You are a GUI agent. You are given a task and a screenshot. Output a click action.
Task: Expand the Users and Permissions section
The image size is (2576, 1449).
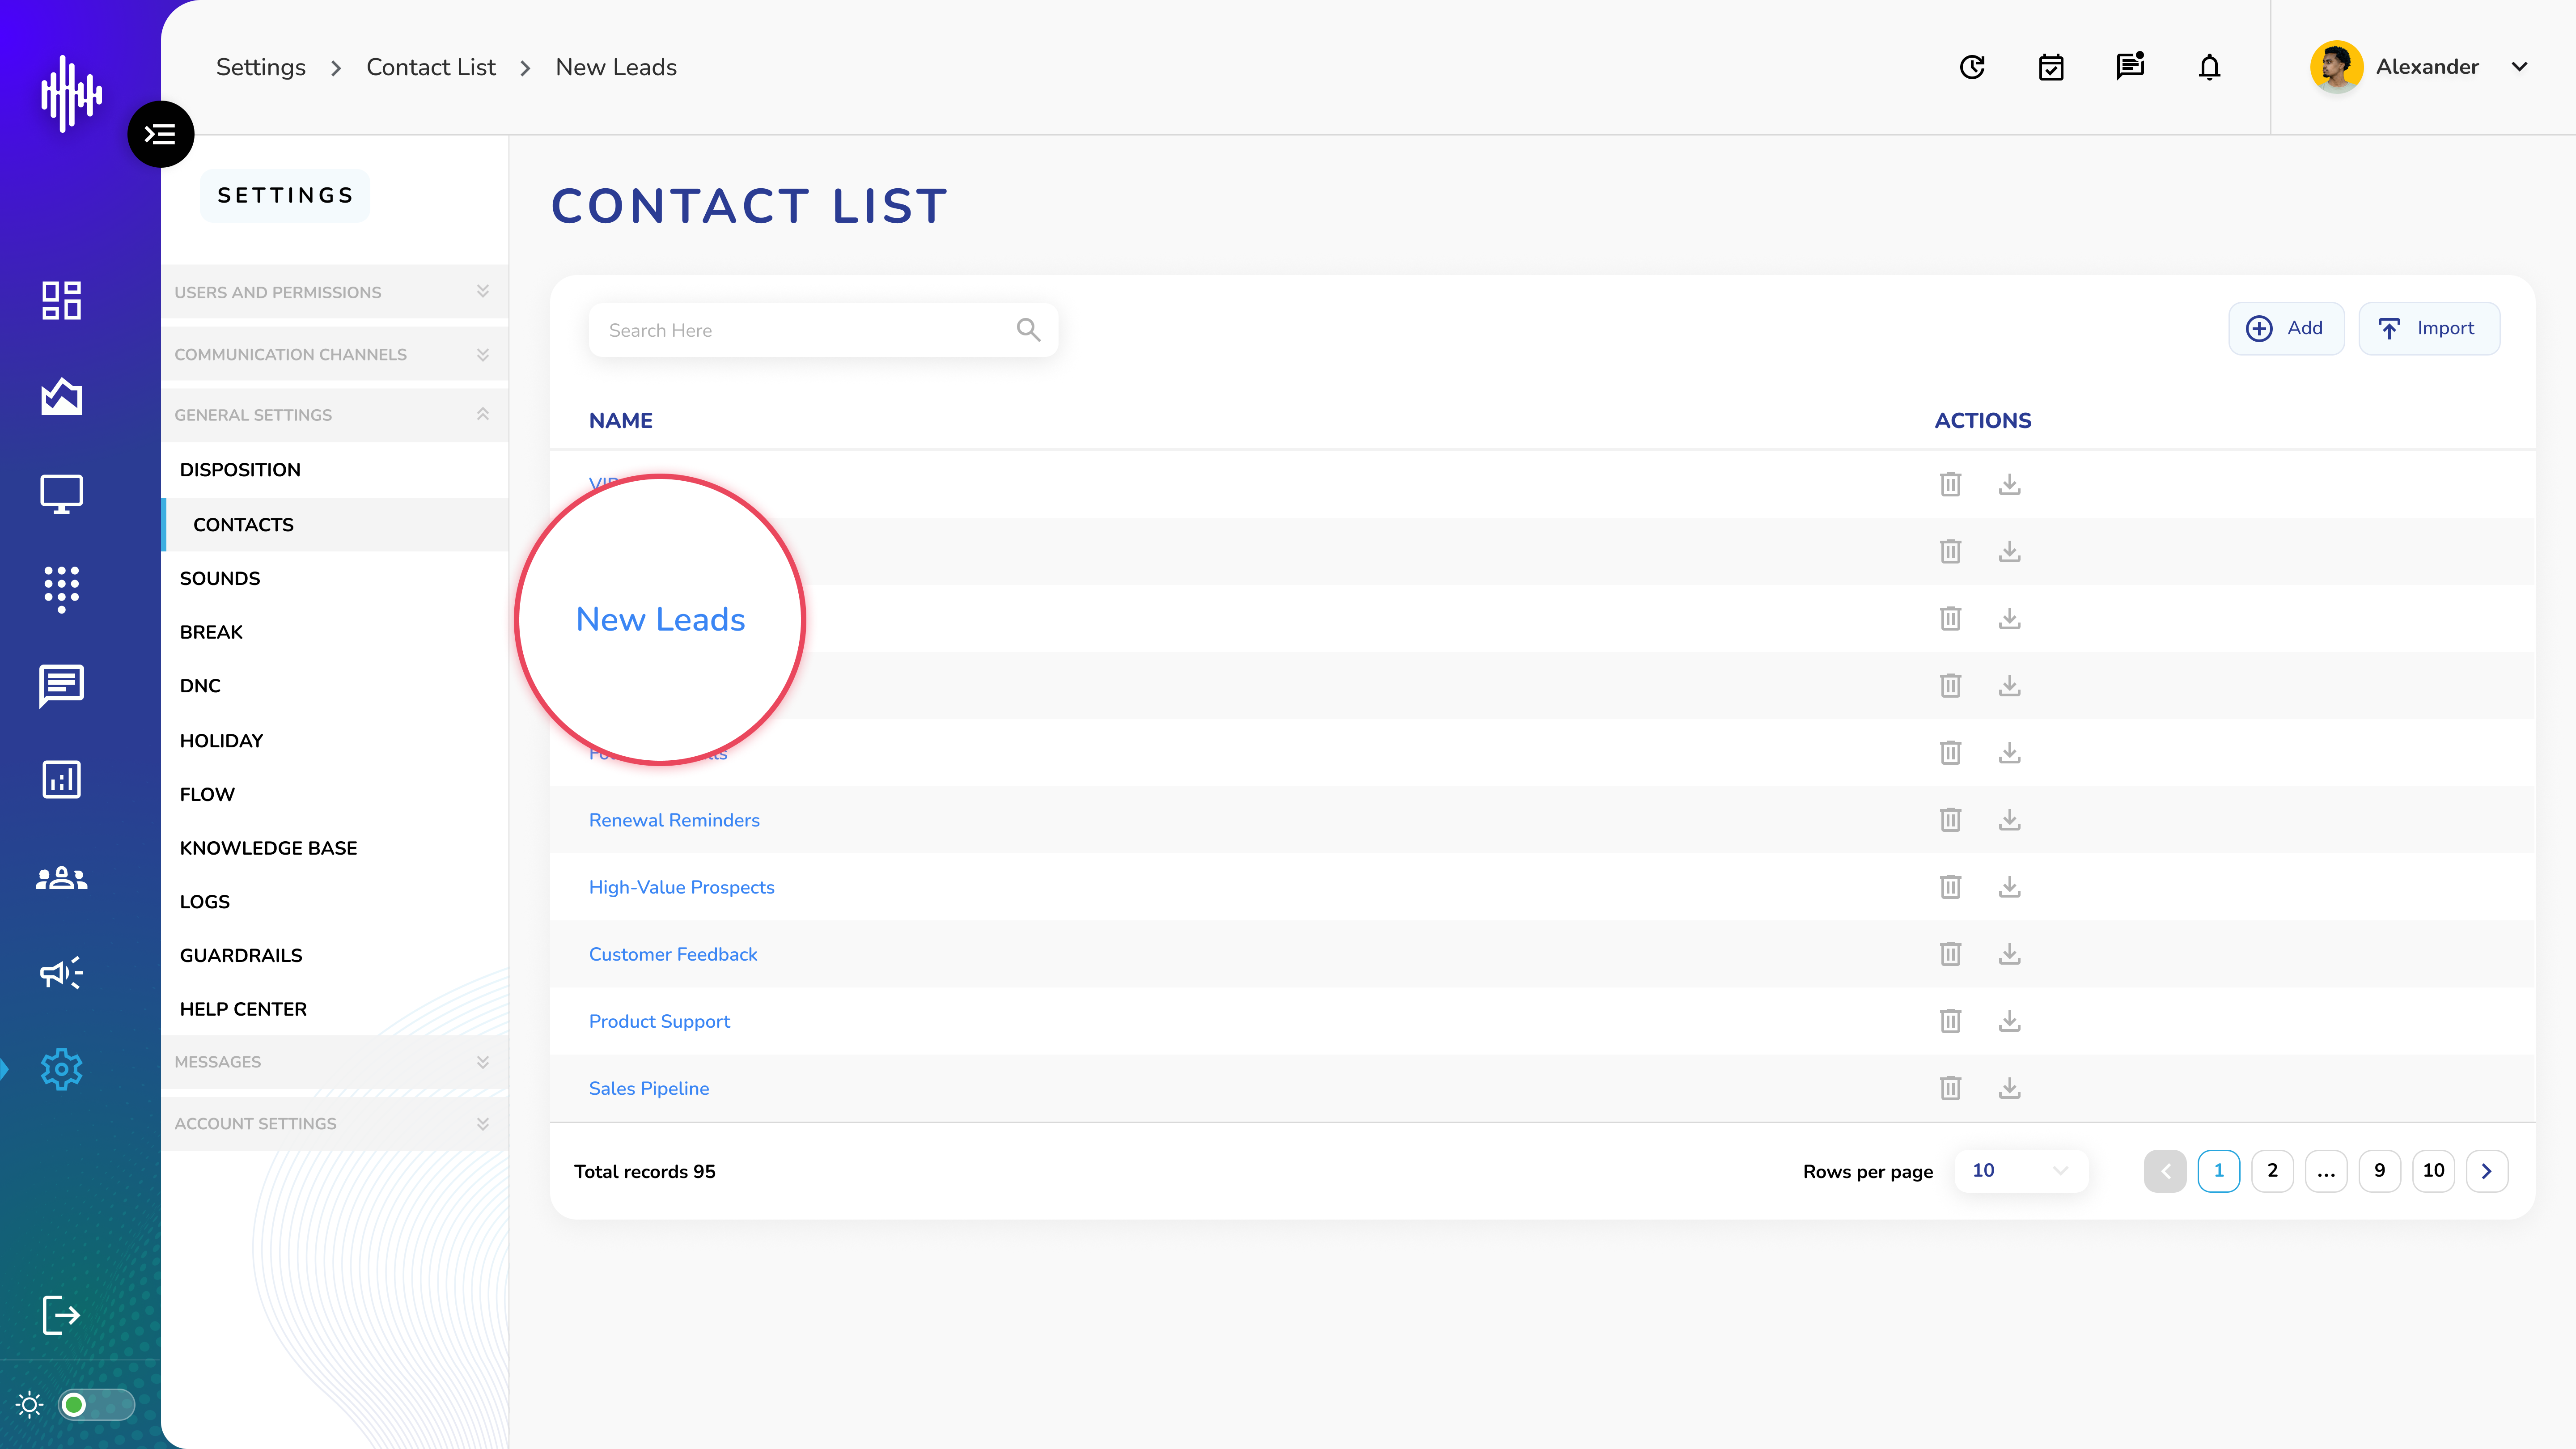335,292
